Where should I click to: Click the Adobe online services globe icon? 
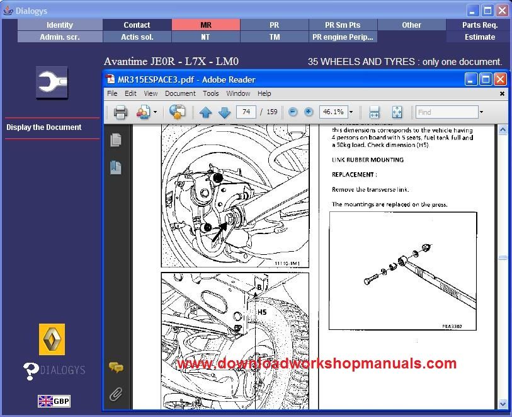coord(177,112)
